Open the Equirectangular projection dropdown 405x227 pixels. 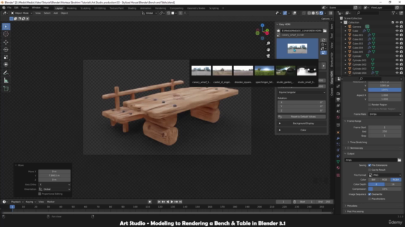[302, 92]
